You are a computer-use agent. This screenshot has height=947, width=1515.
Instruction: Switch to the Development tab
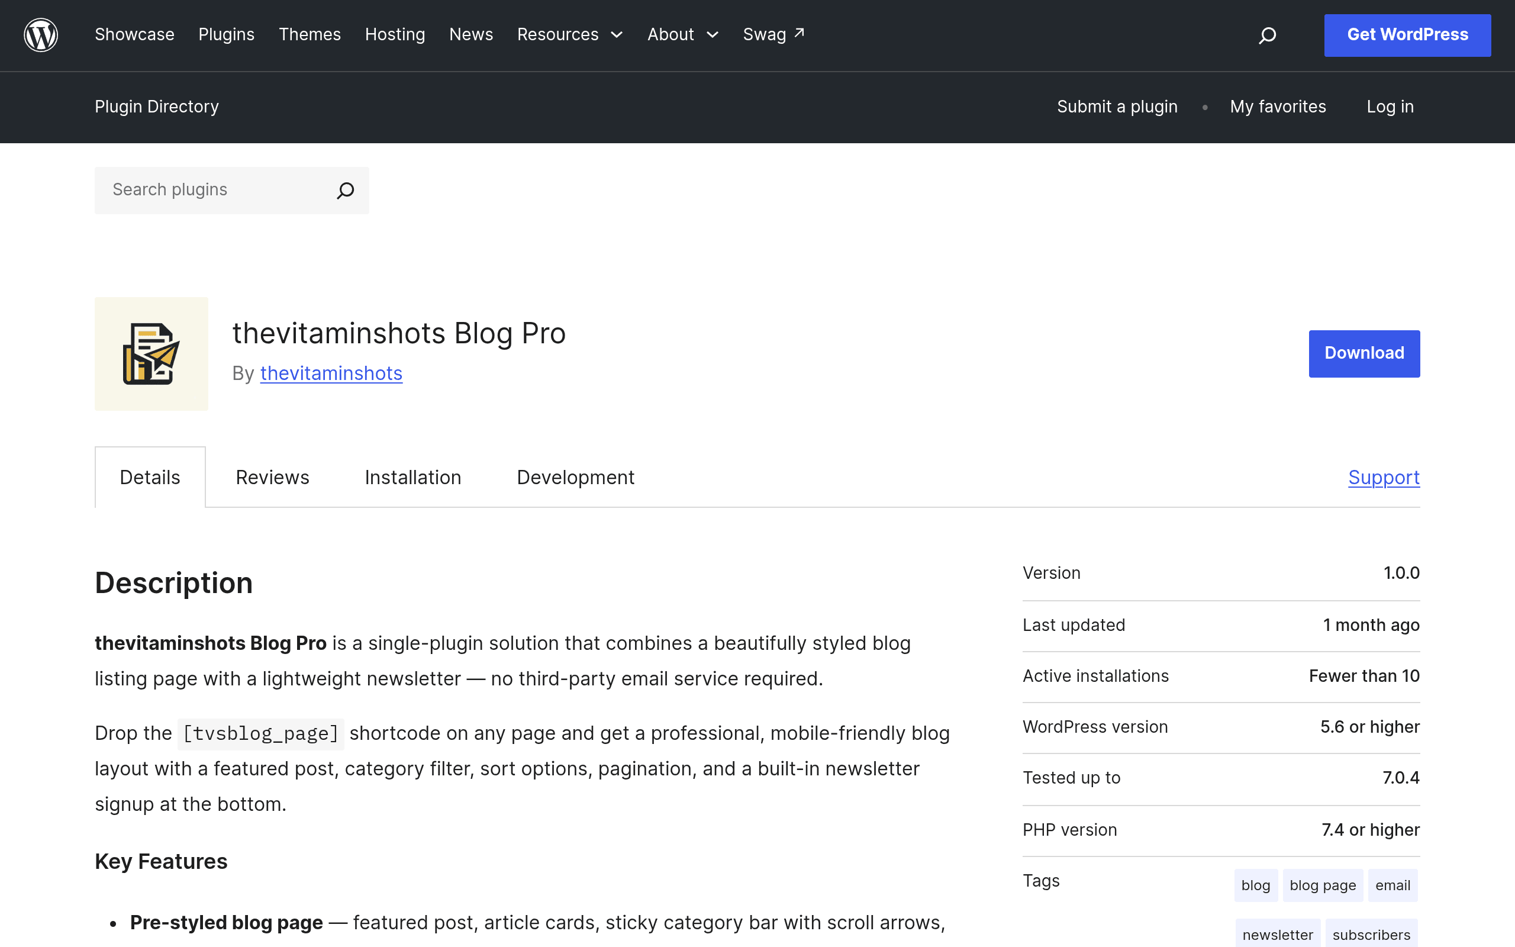click(576, 477)
